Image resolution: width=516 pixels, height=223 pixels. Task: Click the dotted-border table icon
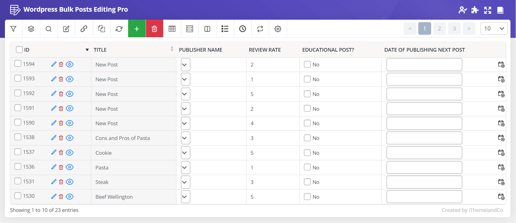[x=190, y=29]
